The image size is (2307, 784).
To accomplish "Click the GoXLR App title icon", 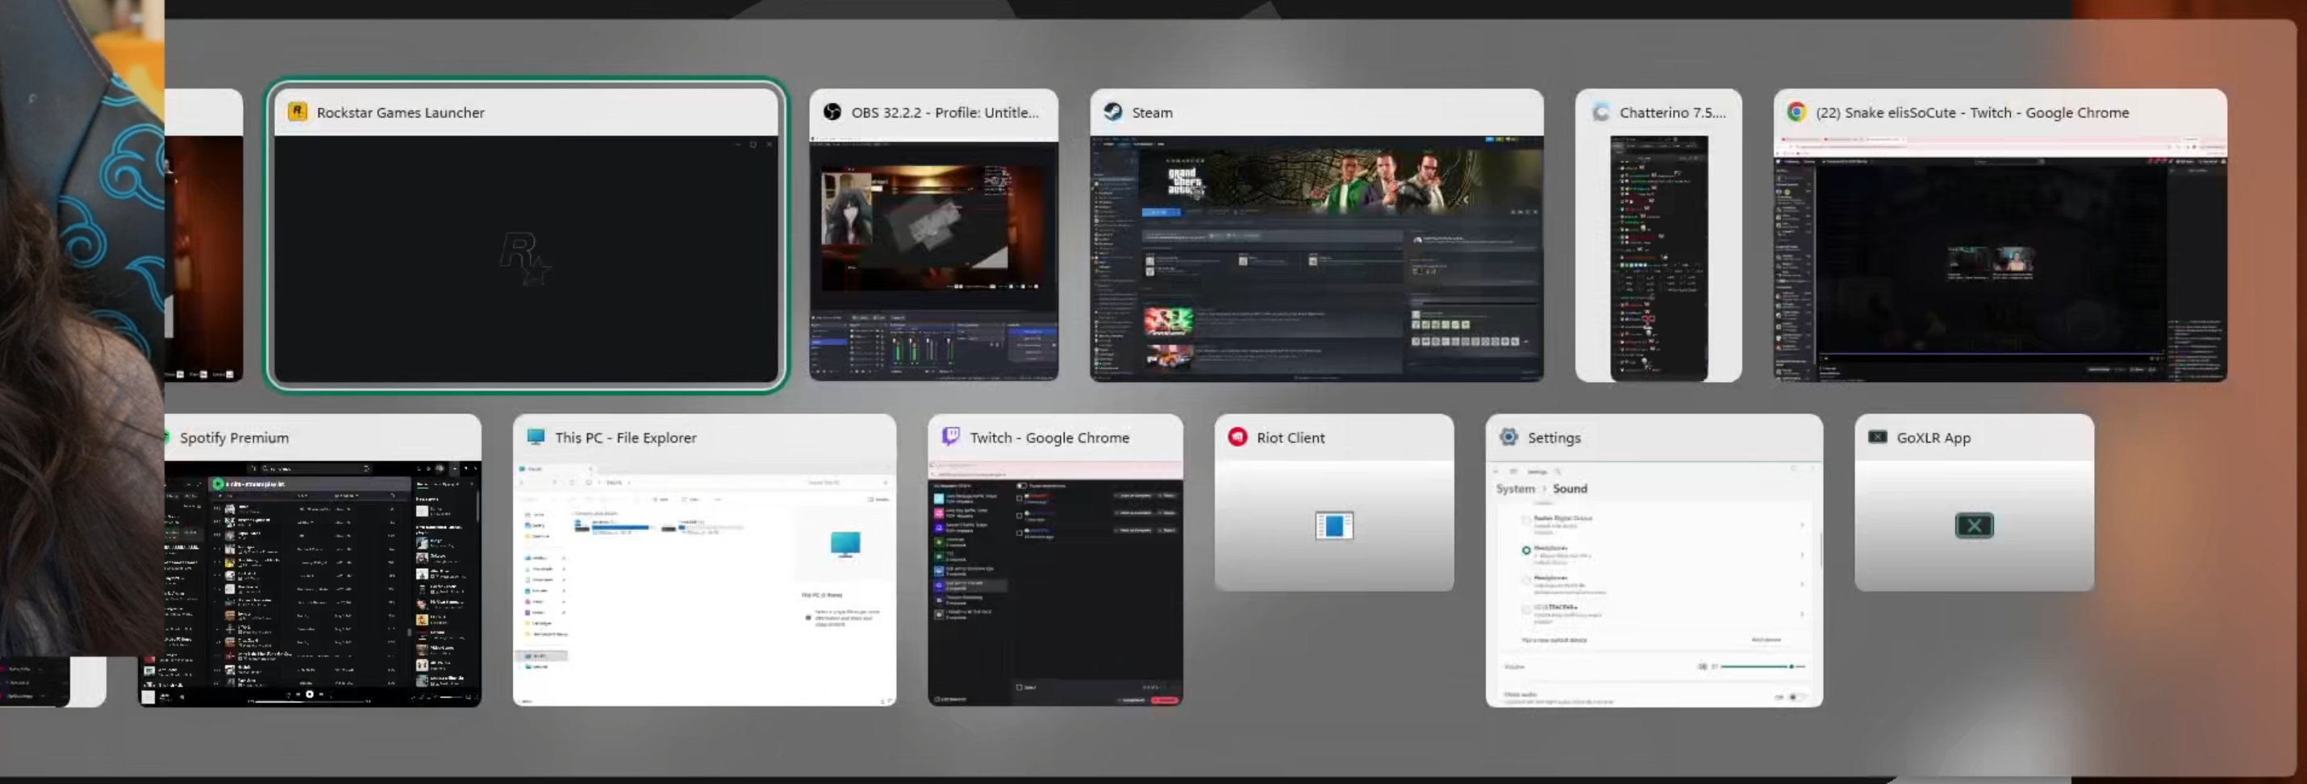I will [1878, 437].
